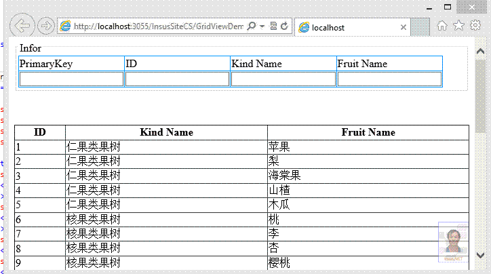Click 仁果类果树 in row 3
Viewport: 491px width, 274px height.
coord(94,176)
